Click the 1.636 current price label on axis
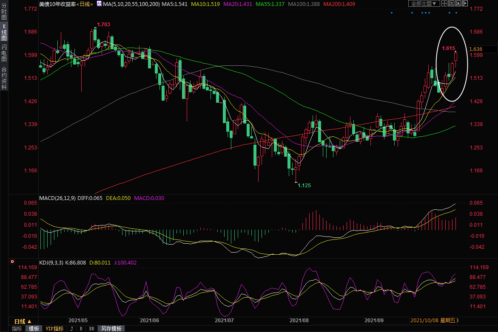Screen dimensions: 498x332 tap(475, 49)
